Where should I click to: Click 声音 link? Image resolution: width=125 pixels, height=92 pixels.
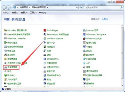(88, 67)
